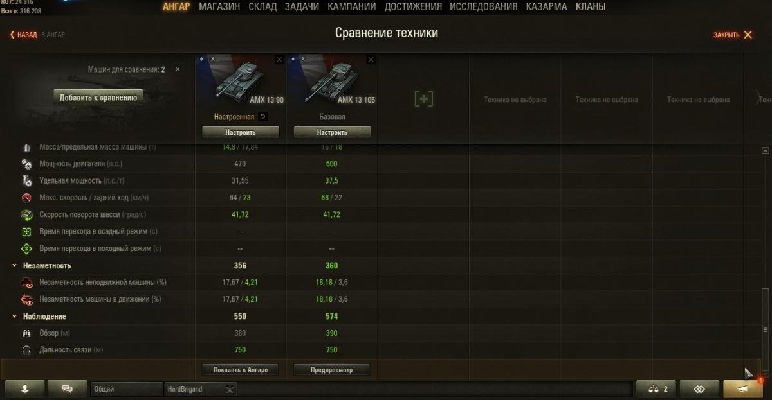Click Добавить к сравнению button

point(98,98)
